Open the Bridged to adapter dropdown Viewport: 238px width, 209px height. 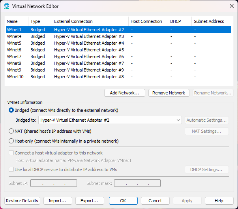[110, 120]
